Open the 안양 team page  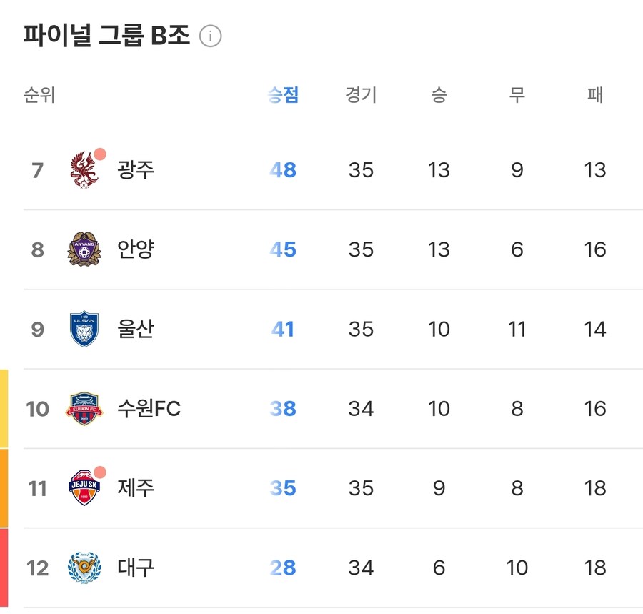pos(134,249)
